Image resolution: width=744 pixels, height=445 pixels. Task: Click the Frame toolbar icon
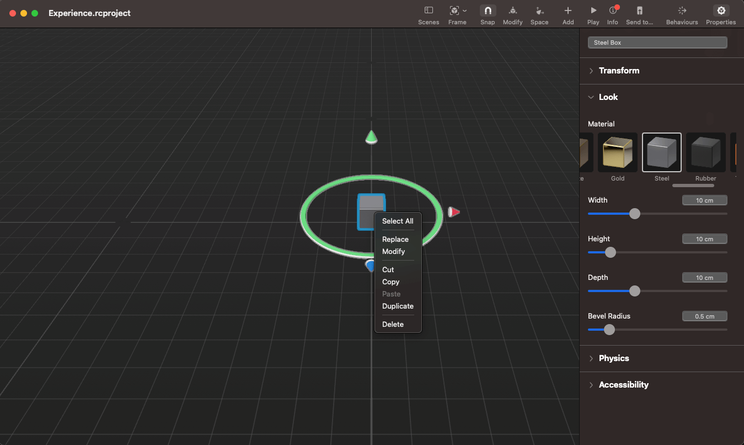tap(454, 10)
